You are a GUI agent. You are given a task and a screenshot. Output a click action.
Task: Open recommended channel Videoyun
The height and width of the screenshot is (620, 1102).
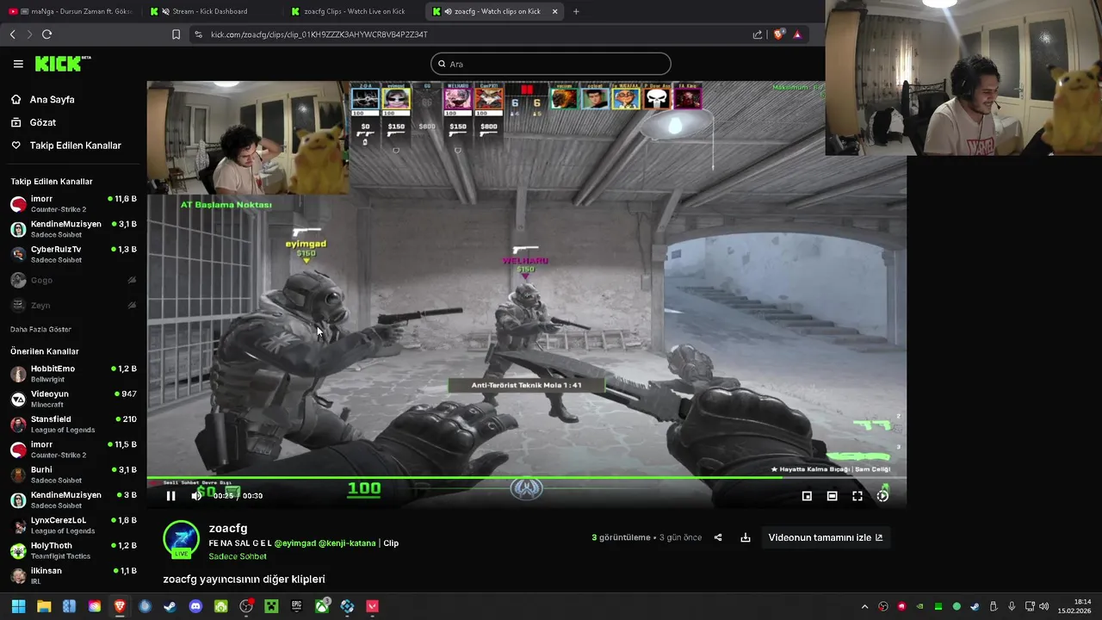(73, 399)
